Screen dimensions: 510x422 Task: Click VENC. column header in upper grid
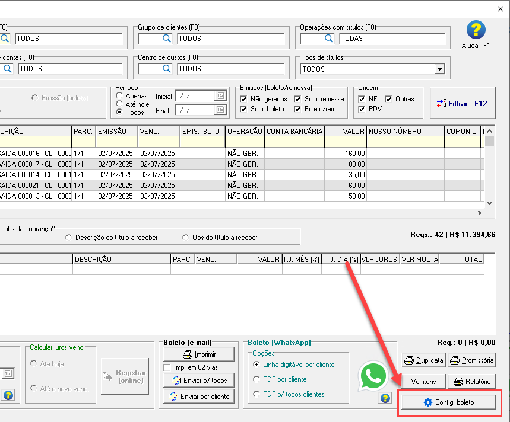pos(159,131)
